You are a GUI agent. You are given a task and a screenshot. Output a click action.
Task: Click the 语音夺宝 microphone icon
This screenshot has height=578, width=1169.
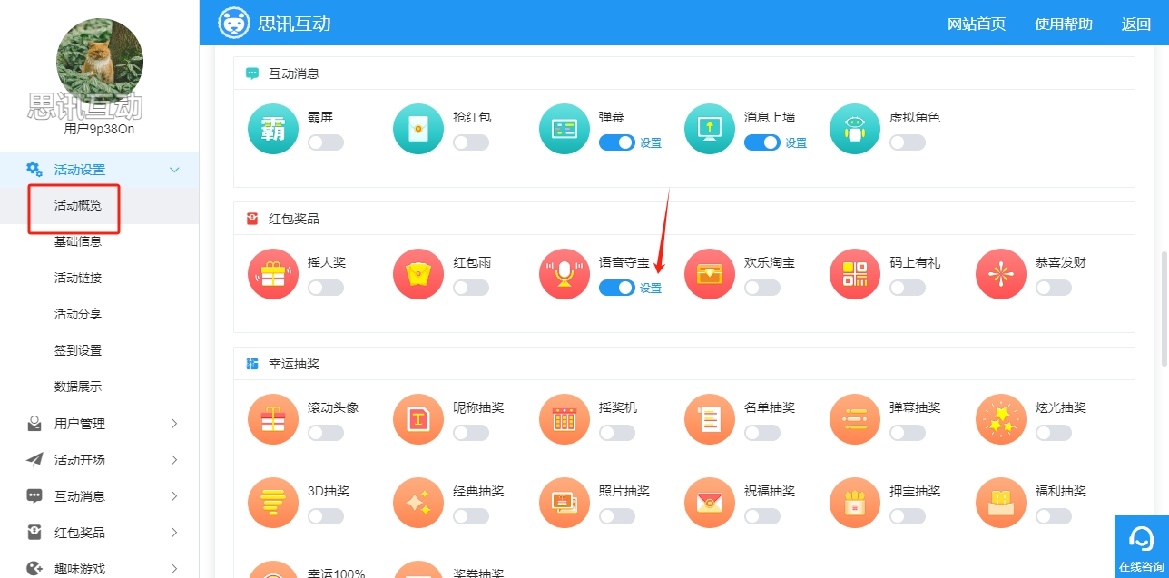pos(565,274)
